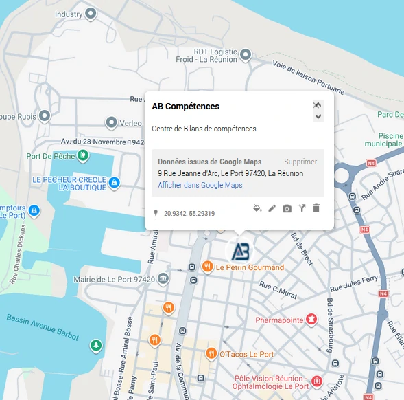Click the Av. du 28 Novembre 1942 label
This screenshot has width=404, height=400.
[102, 142]
